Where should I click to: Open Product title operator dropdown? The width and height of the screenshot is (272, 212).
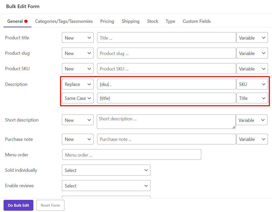click(78, 38)
